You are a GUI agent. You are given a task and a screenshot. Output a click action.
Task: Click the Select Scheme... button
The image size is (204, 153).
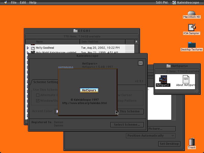127,125
